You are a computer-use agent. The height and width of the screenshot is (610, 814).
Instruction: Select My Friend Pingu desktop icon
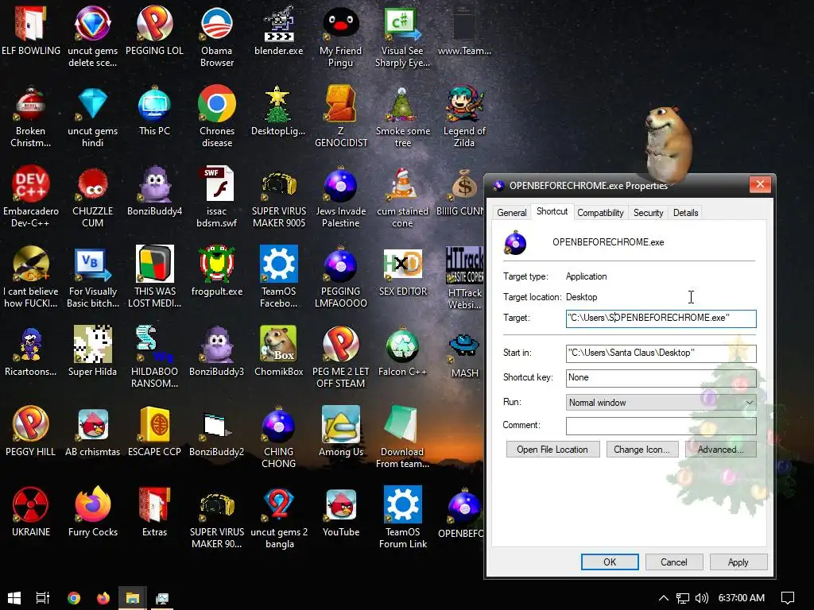point(340,37)
